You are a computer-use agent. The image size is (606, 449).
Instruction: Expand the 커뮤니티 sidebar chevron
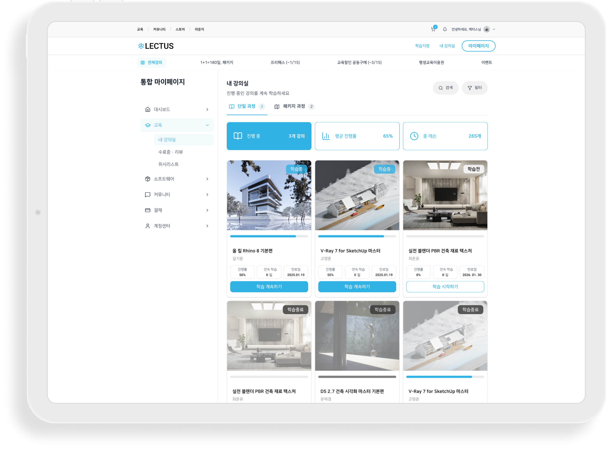[x=207, y=195]
